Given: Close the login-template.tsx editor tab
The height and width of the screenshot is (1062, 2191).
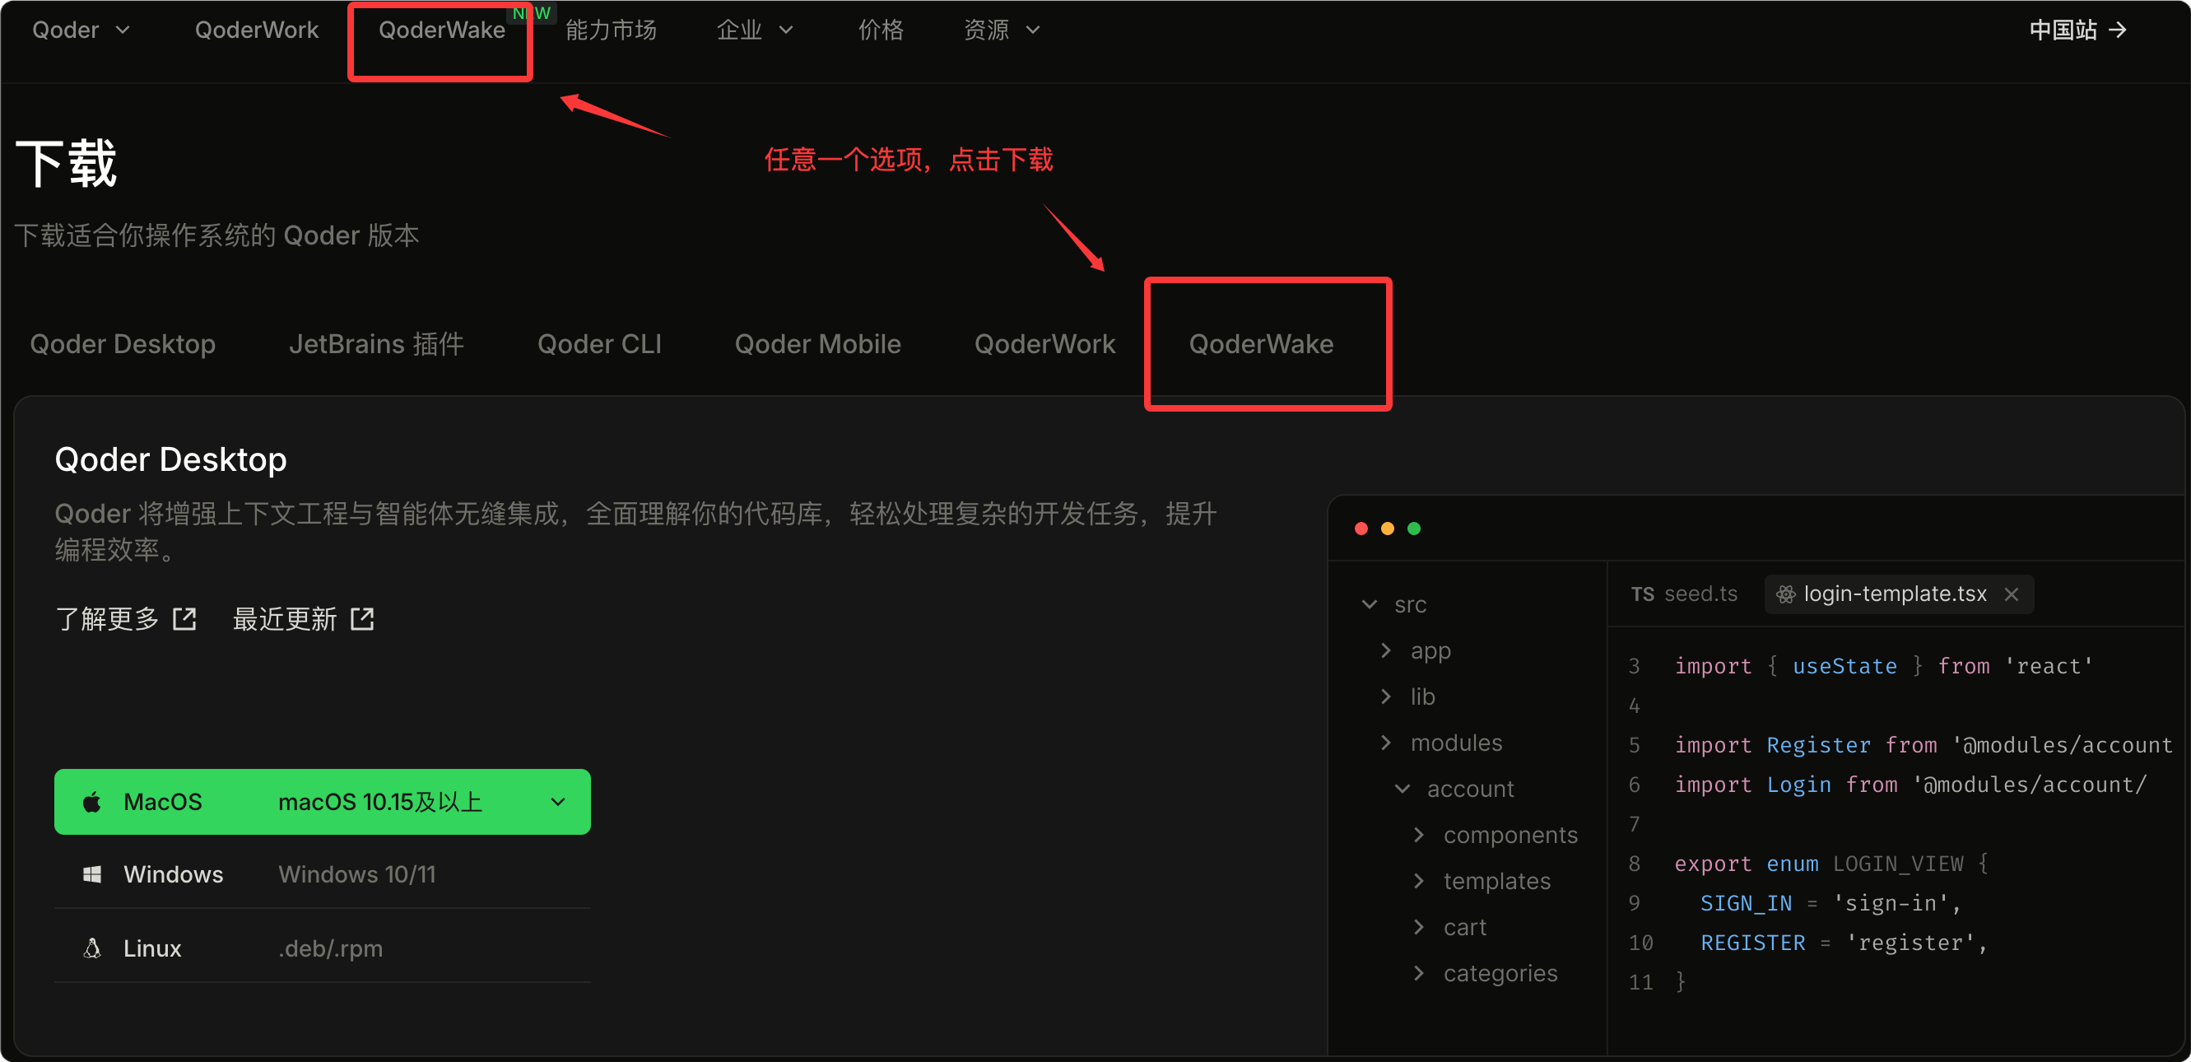Looking at the screenshot, I should coord(2012,594).
